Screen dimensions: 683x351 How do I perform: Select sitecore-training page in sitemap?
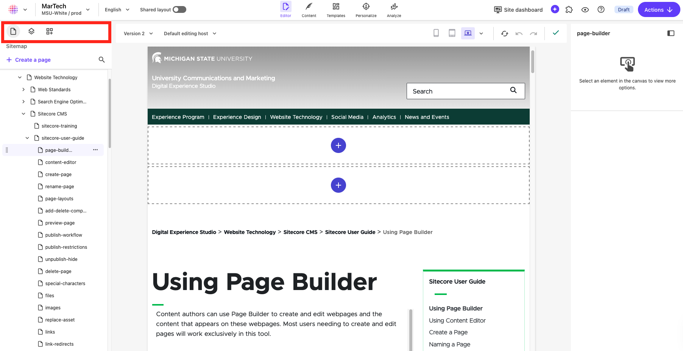click(x=59, y=126)
